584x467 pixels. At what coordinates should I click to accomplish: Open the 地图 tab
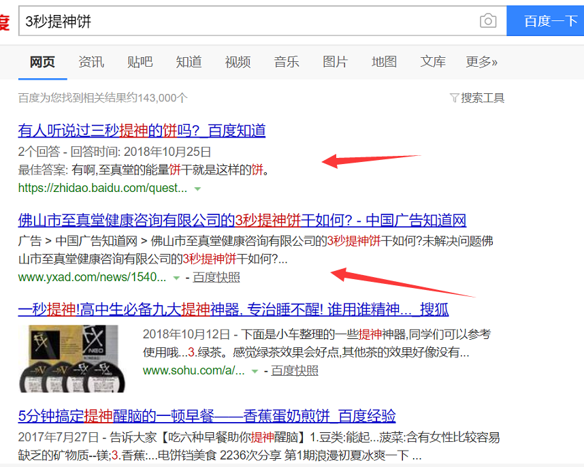384,62
